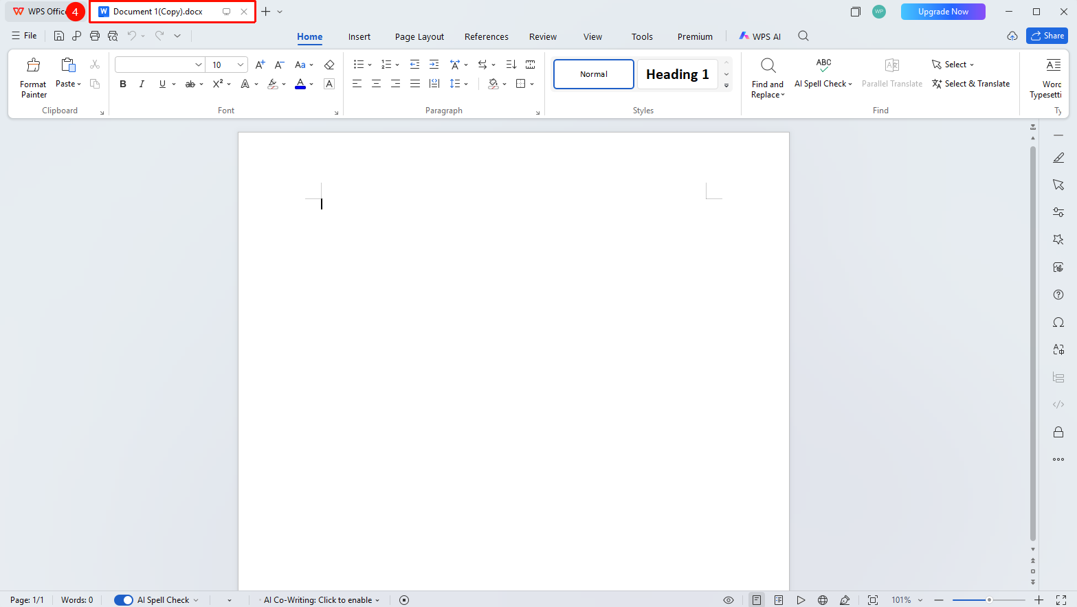
Task: Click the font color A swatch
Action: click(300, 84)
